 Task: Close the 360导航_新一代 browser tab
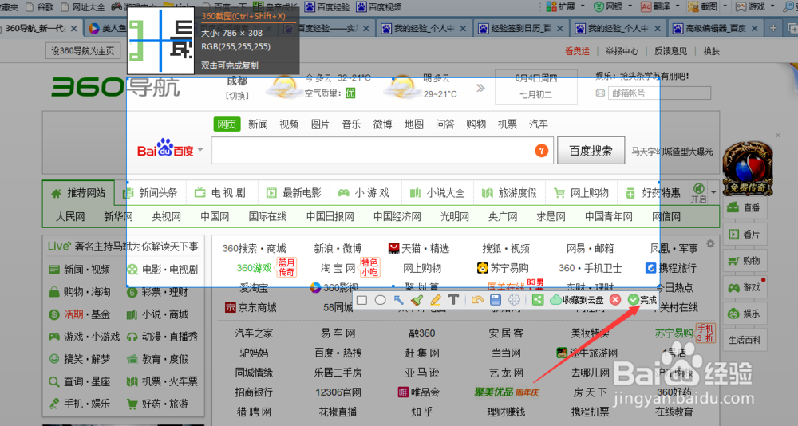pos(74,29)
